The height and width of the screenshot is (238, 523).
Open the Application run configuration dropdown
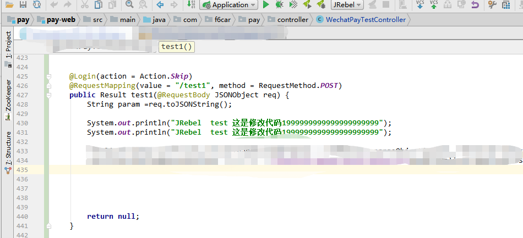pyautogui.click(x=229, y=4)
